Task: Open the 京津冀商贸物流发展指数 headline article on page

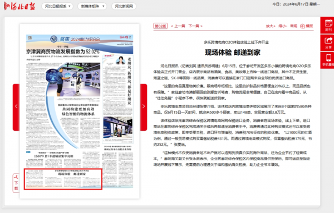Action: tap(63, 52)
